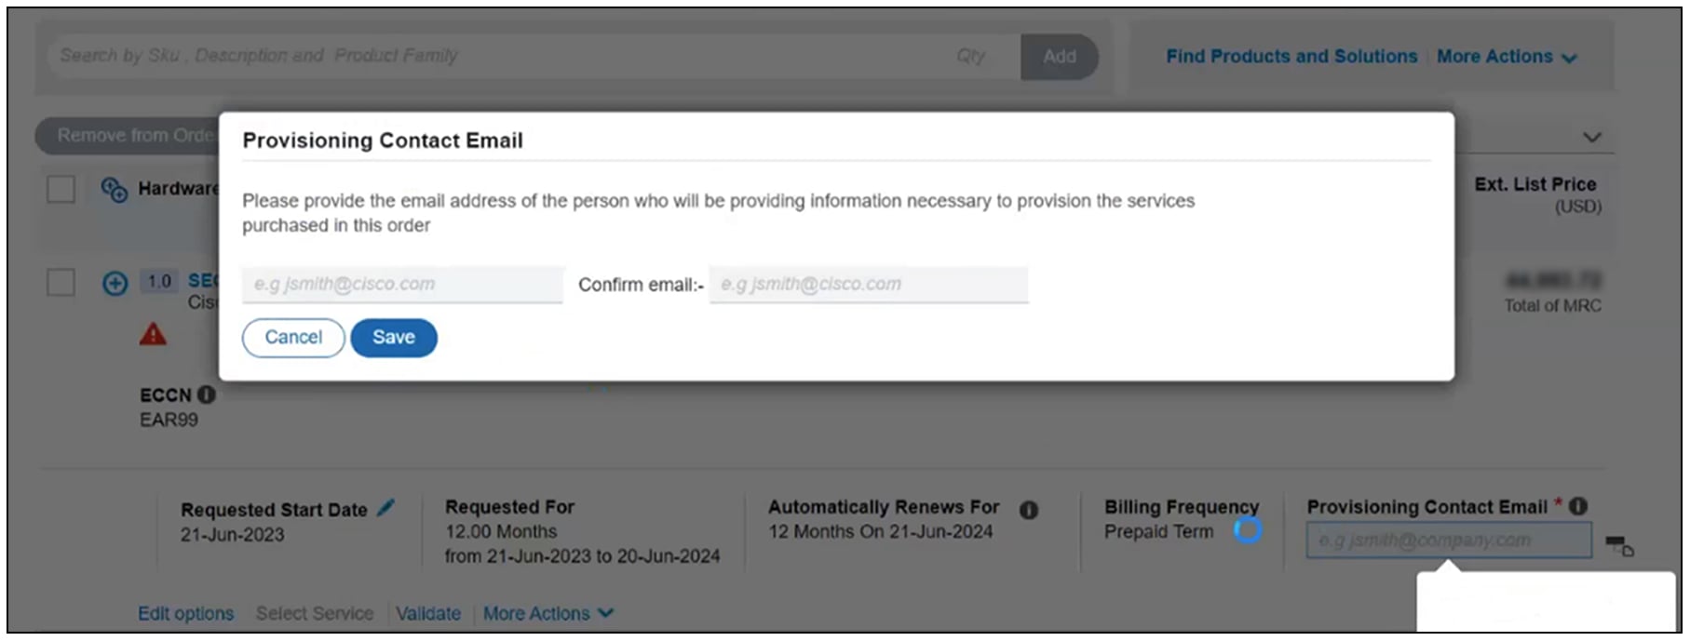
Task: Check the Hardware header row checkbox
Action: point(61,189)
